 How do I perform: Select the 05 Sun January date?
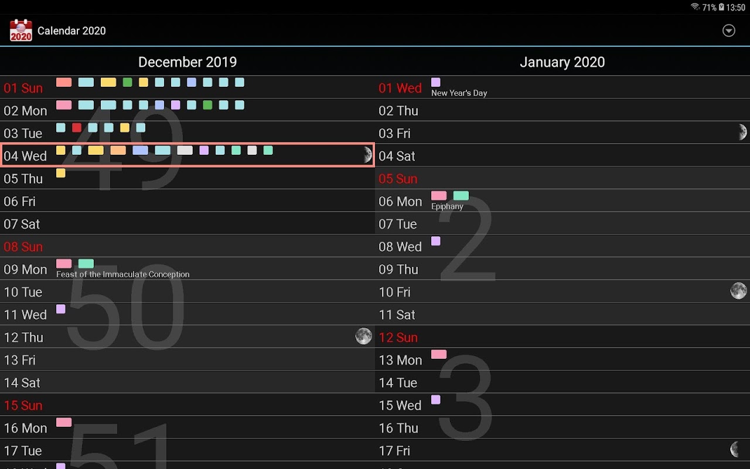point(398,179)
